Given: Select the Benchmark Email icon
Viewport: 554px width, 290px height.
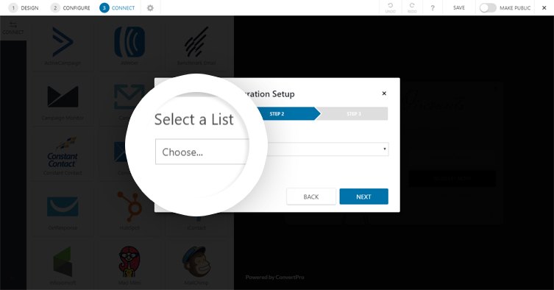Looking at the screenshot, I should (196, 42).
